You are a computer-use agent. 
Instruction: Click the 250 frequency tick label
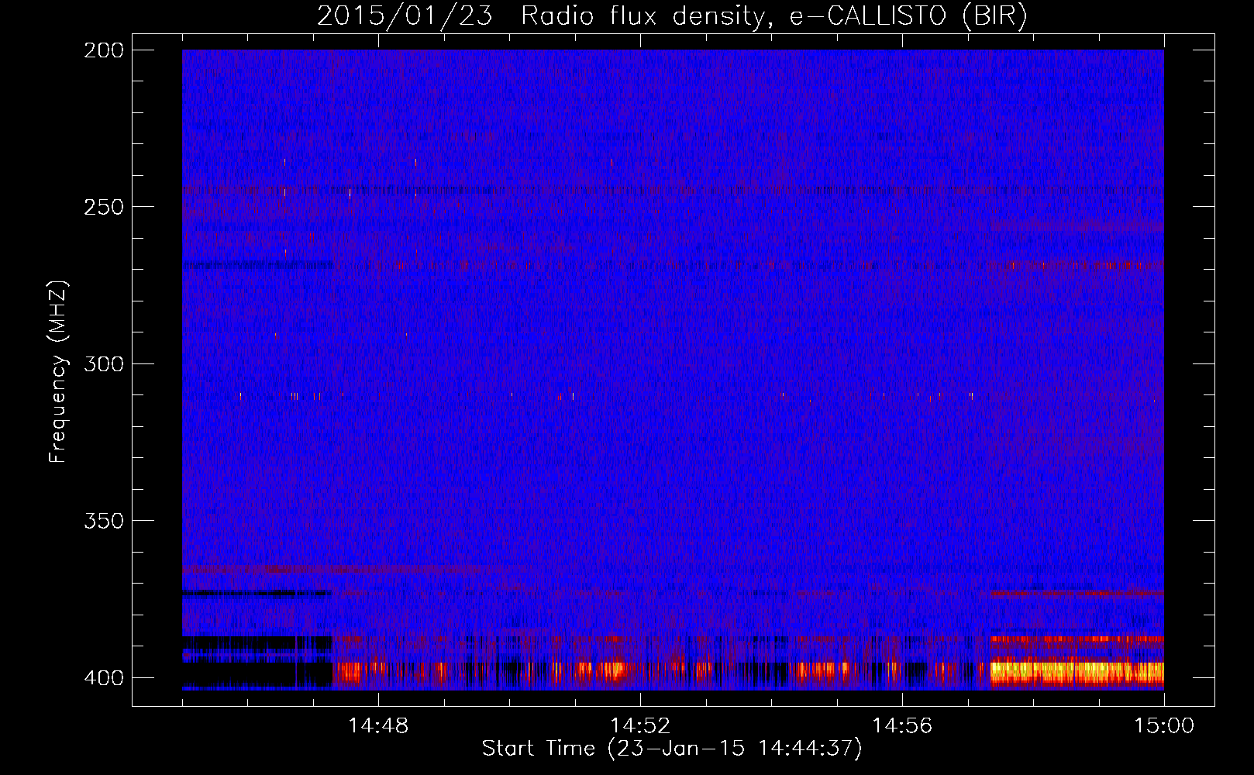click(x=104, y=207)
